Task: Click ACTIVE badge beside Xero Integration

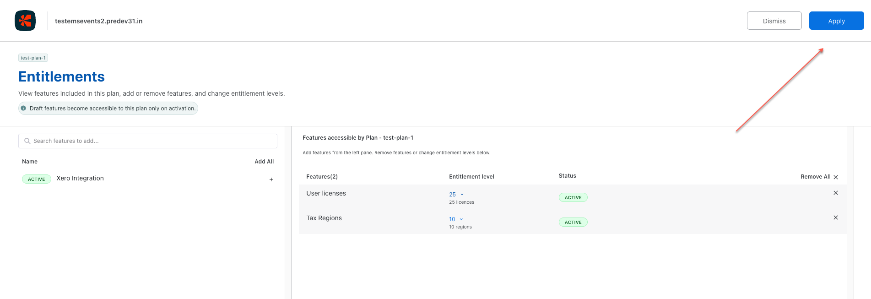Action: coord(37,179)
